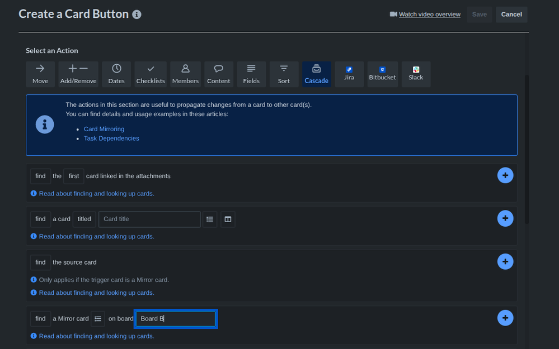
Task: Add the 'find first card linked in attachments' action
Action: coord(505,175)
